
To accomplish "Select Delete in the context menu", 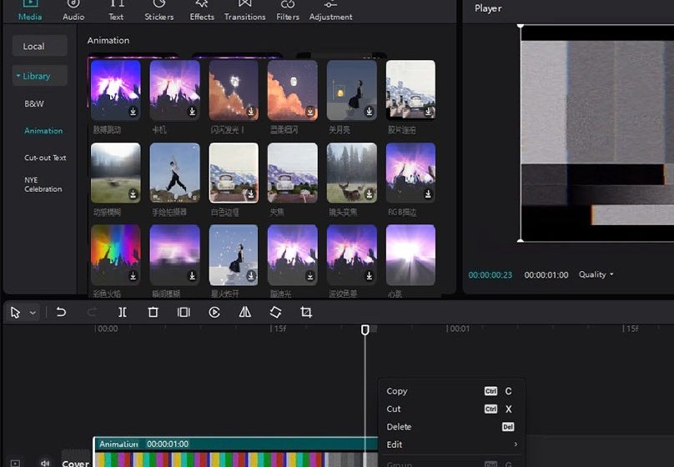I will (399, 427).
